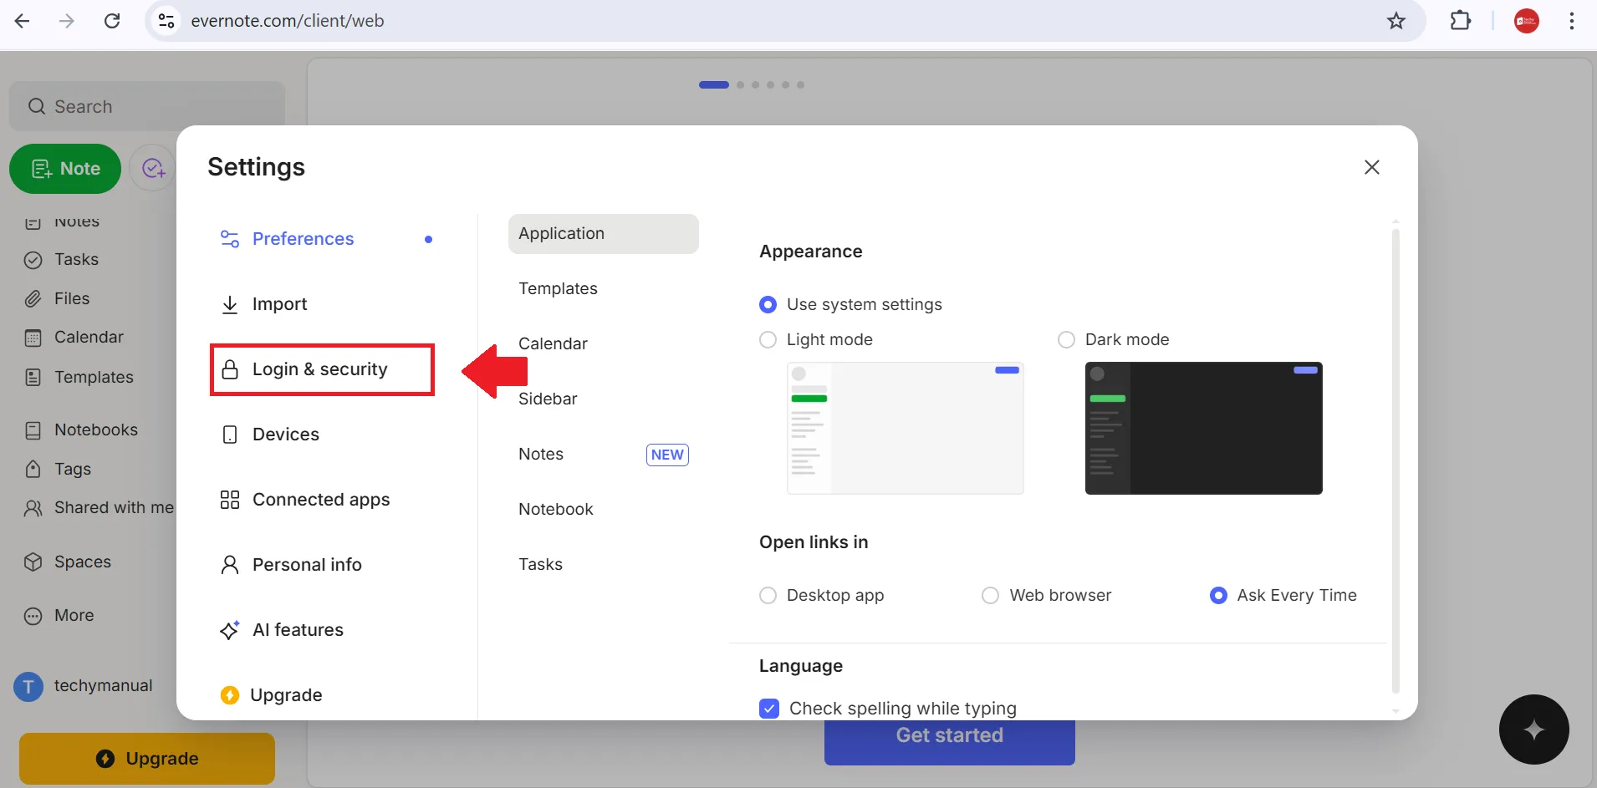Viewport: 1597px width, 788px height.
Task: Open the Notebooks sidebar icon
Action: coord(33,430)
